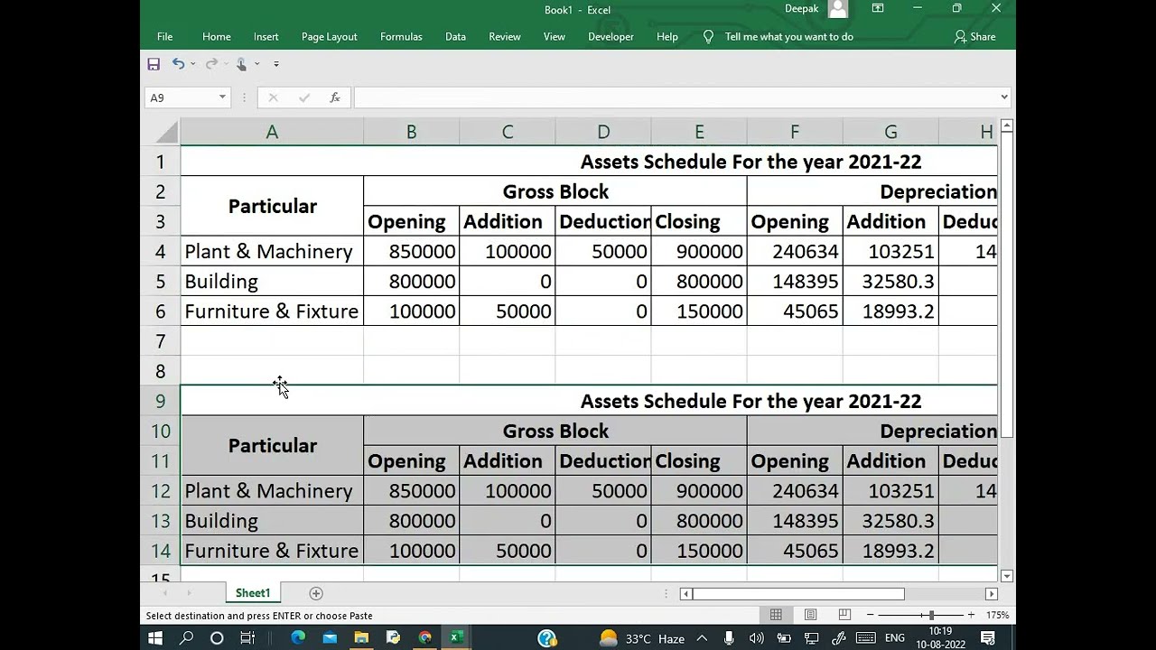The height and width of the screenshot is (650, 1156).
Task: Zoom in with plus button
Action: coord(971,615)
